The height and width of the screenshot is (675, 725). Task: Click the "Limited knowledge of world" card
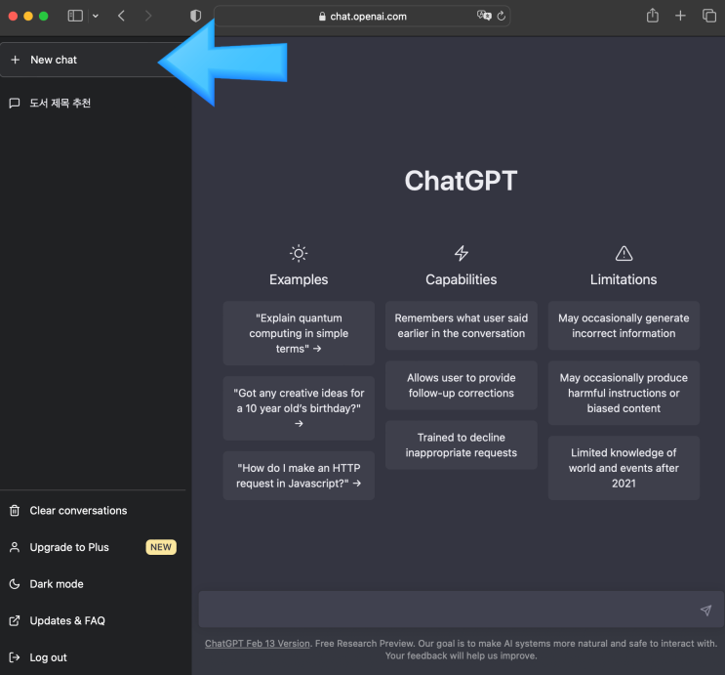point(624,468)
